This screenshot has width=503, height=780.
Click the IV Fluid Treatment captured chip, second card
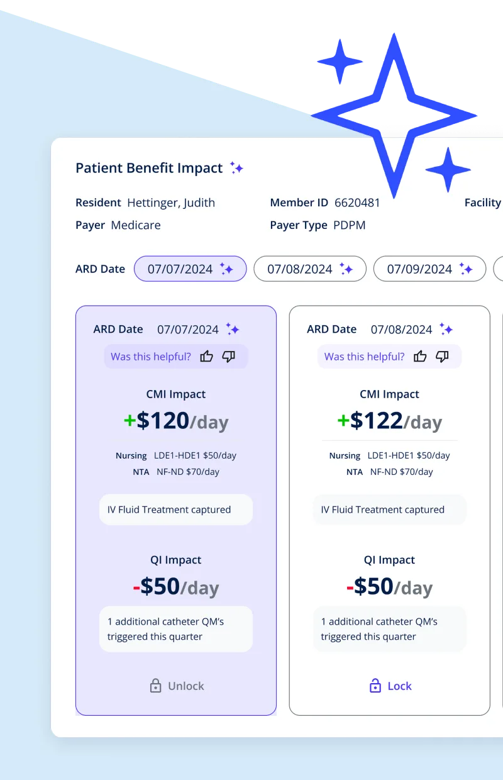390,510
